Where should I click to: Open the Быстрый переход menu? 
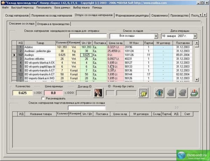click(x=22, y=7)
